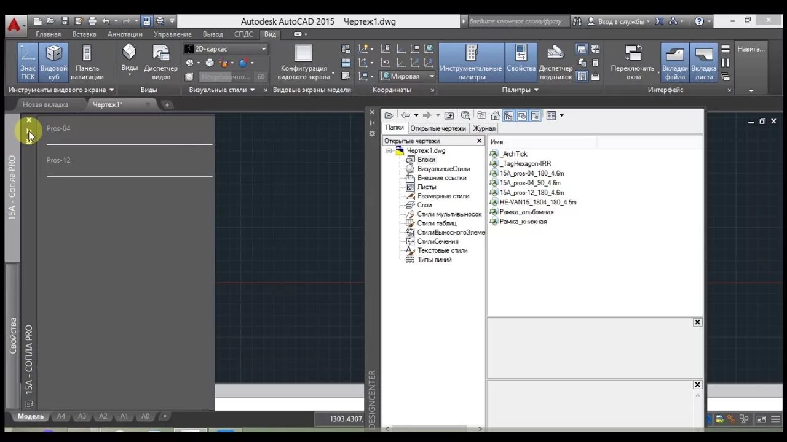Click the Видовой куб ribbon icon
The width and height of the screenshot is (787, 442).
click(54, 63)
